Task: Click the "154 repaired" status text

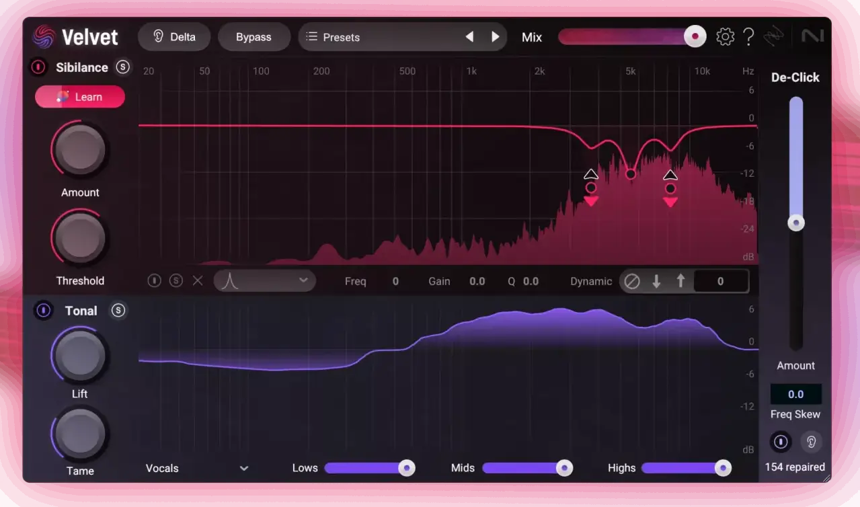Action: [795, 467]
